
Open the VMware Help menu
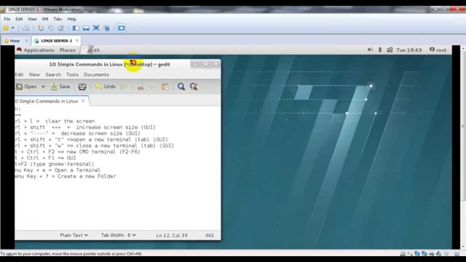(x=72, y=19)
